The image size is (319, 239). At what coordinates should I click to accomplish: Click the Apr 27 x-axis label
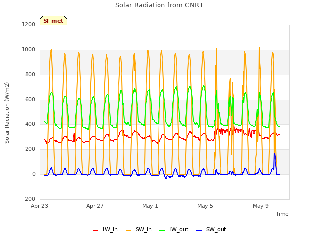(95, 206)
